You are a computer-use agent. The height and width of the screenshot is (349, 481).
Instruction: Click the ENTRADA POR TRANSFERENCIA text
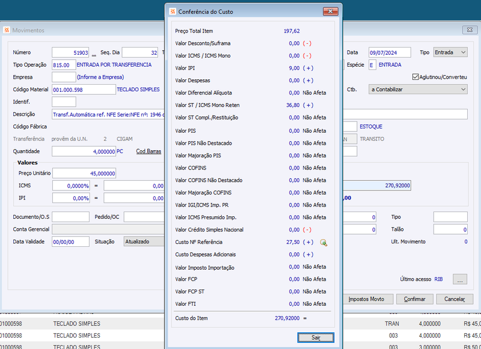click(x=114, y=65)
